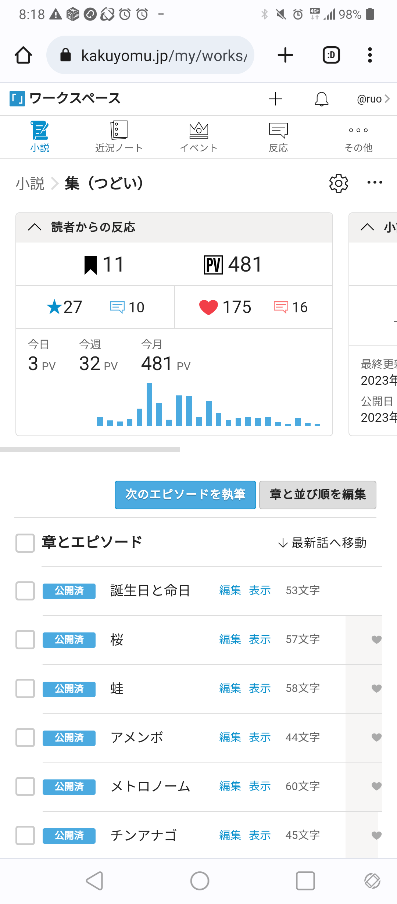This screenshot has width=397, height=904.
Task: Open a new browser tab
Action: [x=285, y=55]
